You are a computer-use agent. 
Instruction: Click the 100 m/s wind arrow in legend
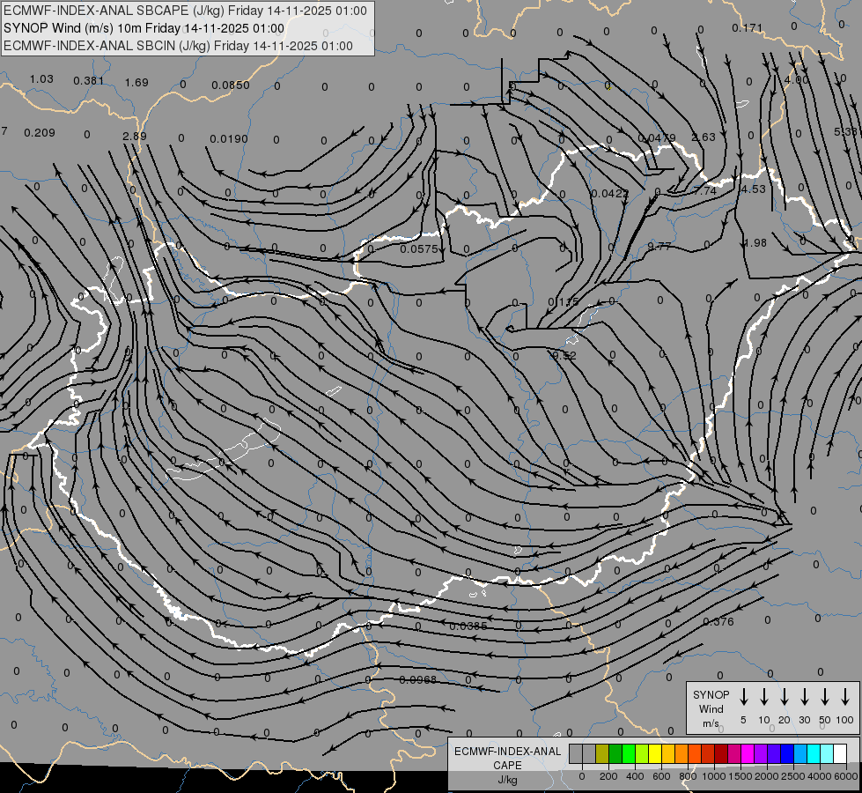[x=845, y=697]
